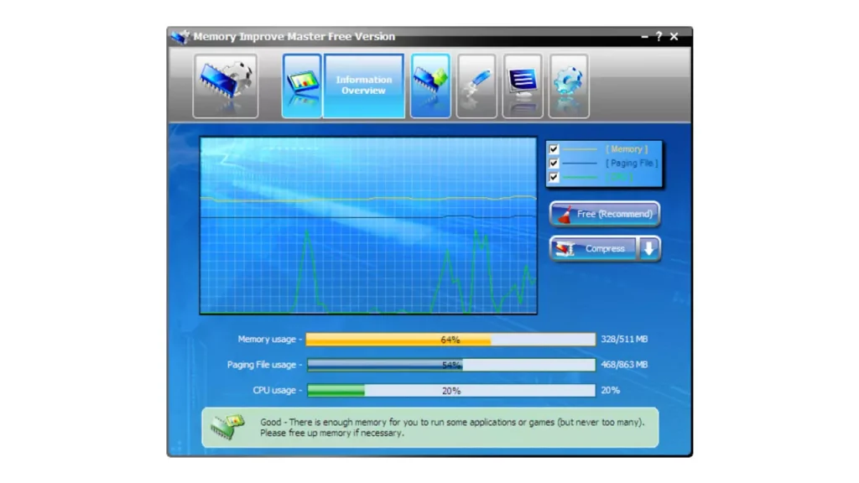
Task: Click the Paging File usage label
Action: click(264, 365)
